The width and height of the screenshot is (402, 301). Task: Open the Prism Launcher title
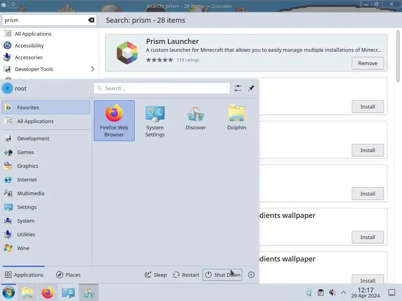(172, 41)
